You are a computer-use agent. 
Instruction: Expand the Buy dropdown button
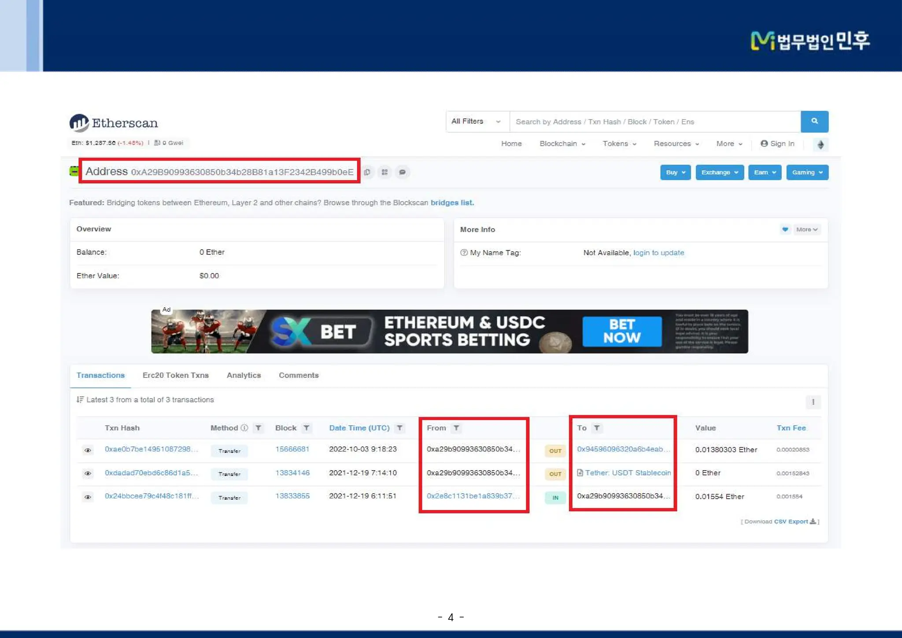coord(675,172)
